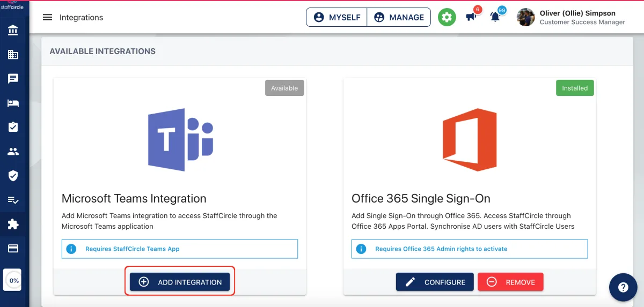Click Customer Success Manager role text
The image size is (644, 307).
click(x=582, y=23)
